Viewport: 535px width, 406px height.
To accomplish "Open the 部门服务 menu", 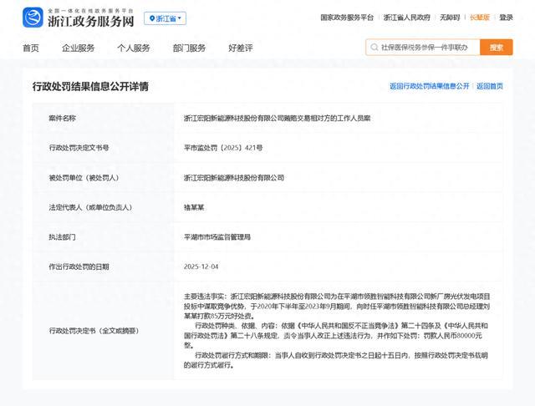I will 189,48.
